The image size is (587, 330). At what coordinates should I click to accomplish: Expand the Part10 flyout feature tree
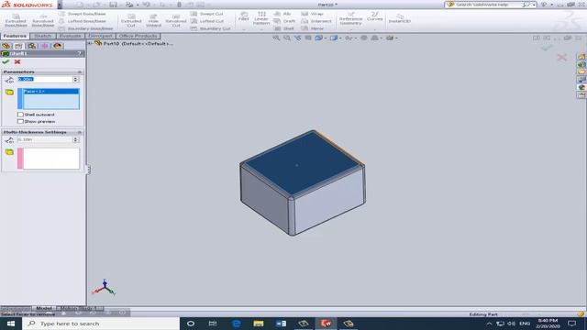coord(90,43)
